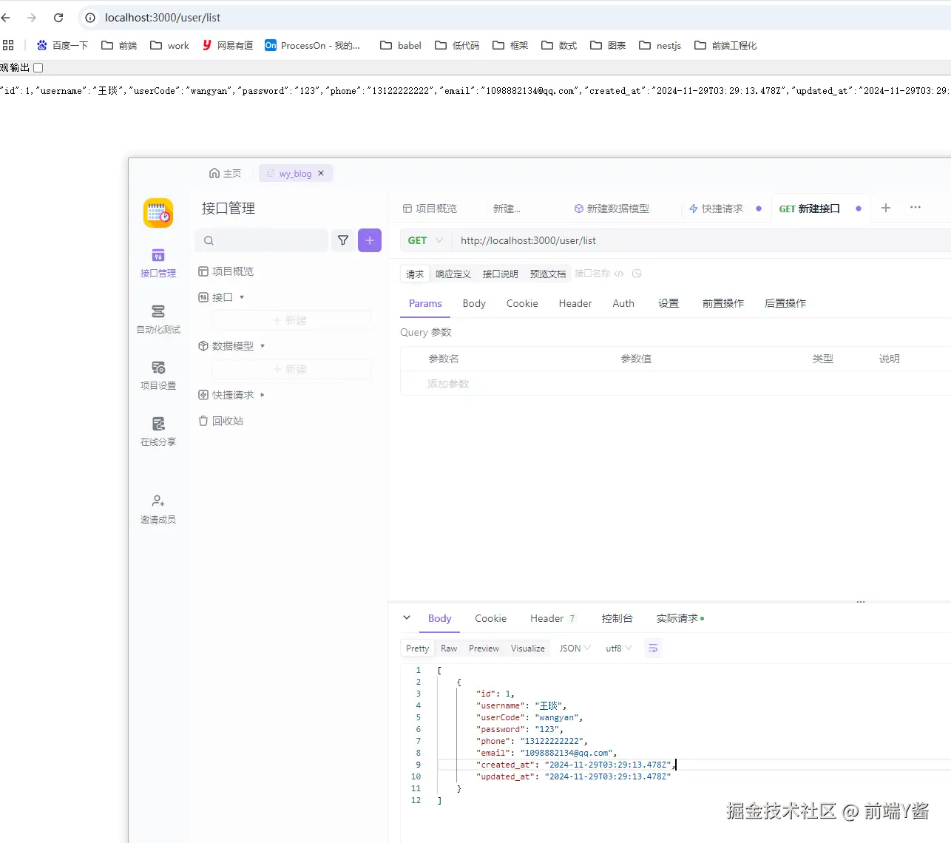Collapse the response panel chevron

(x=407, y=617)
